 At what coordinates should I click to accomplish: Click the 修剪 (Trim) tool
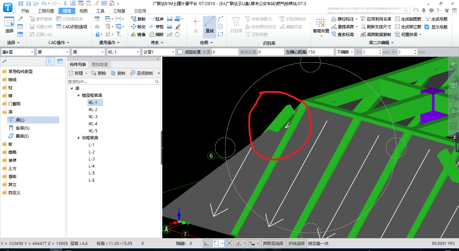point(157,27)
